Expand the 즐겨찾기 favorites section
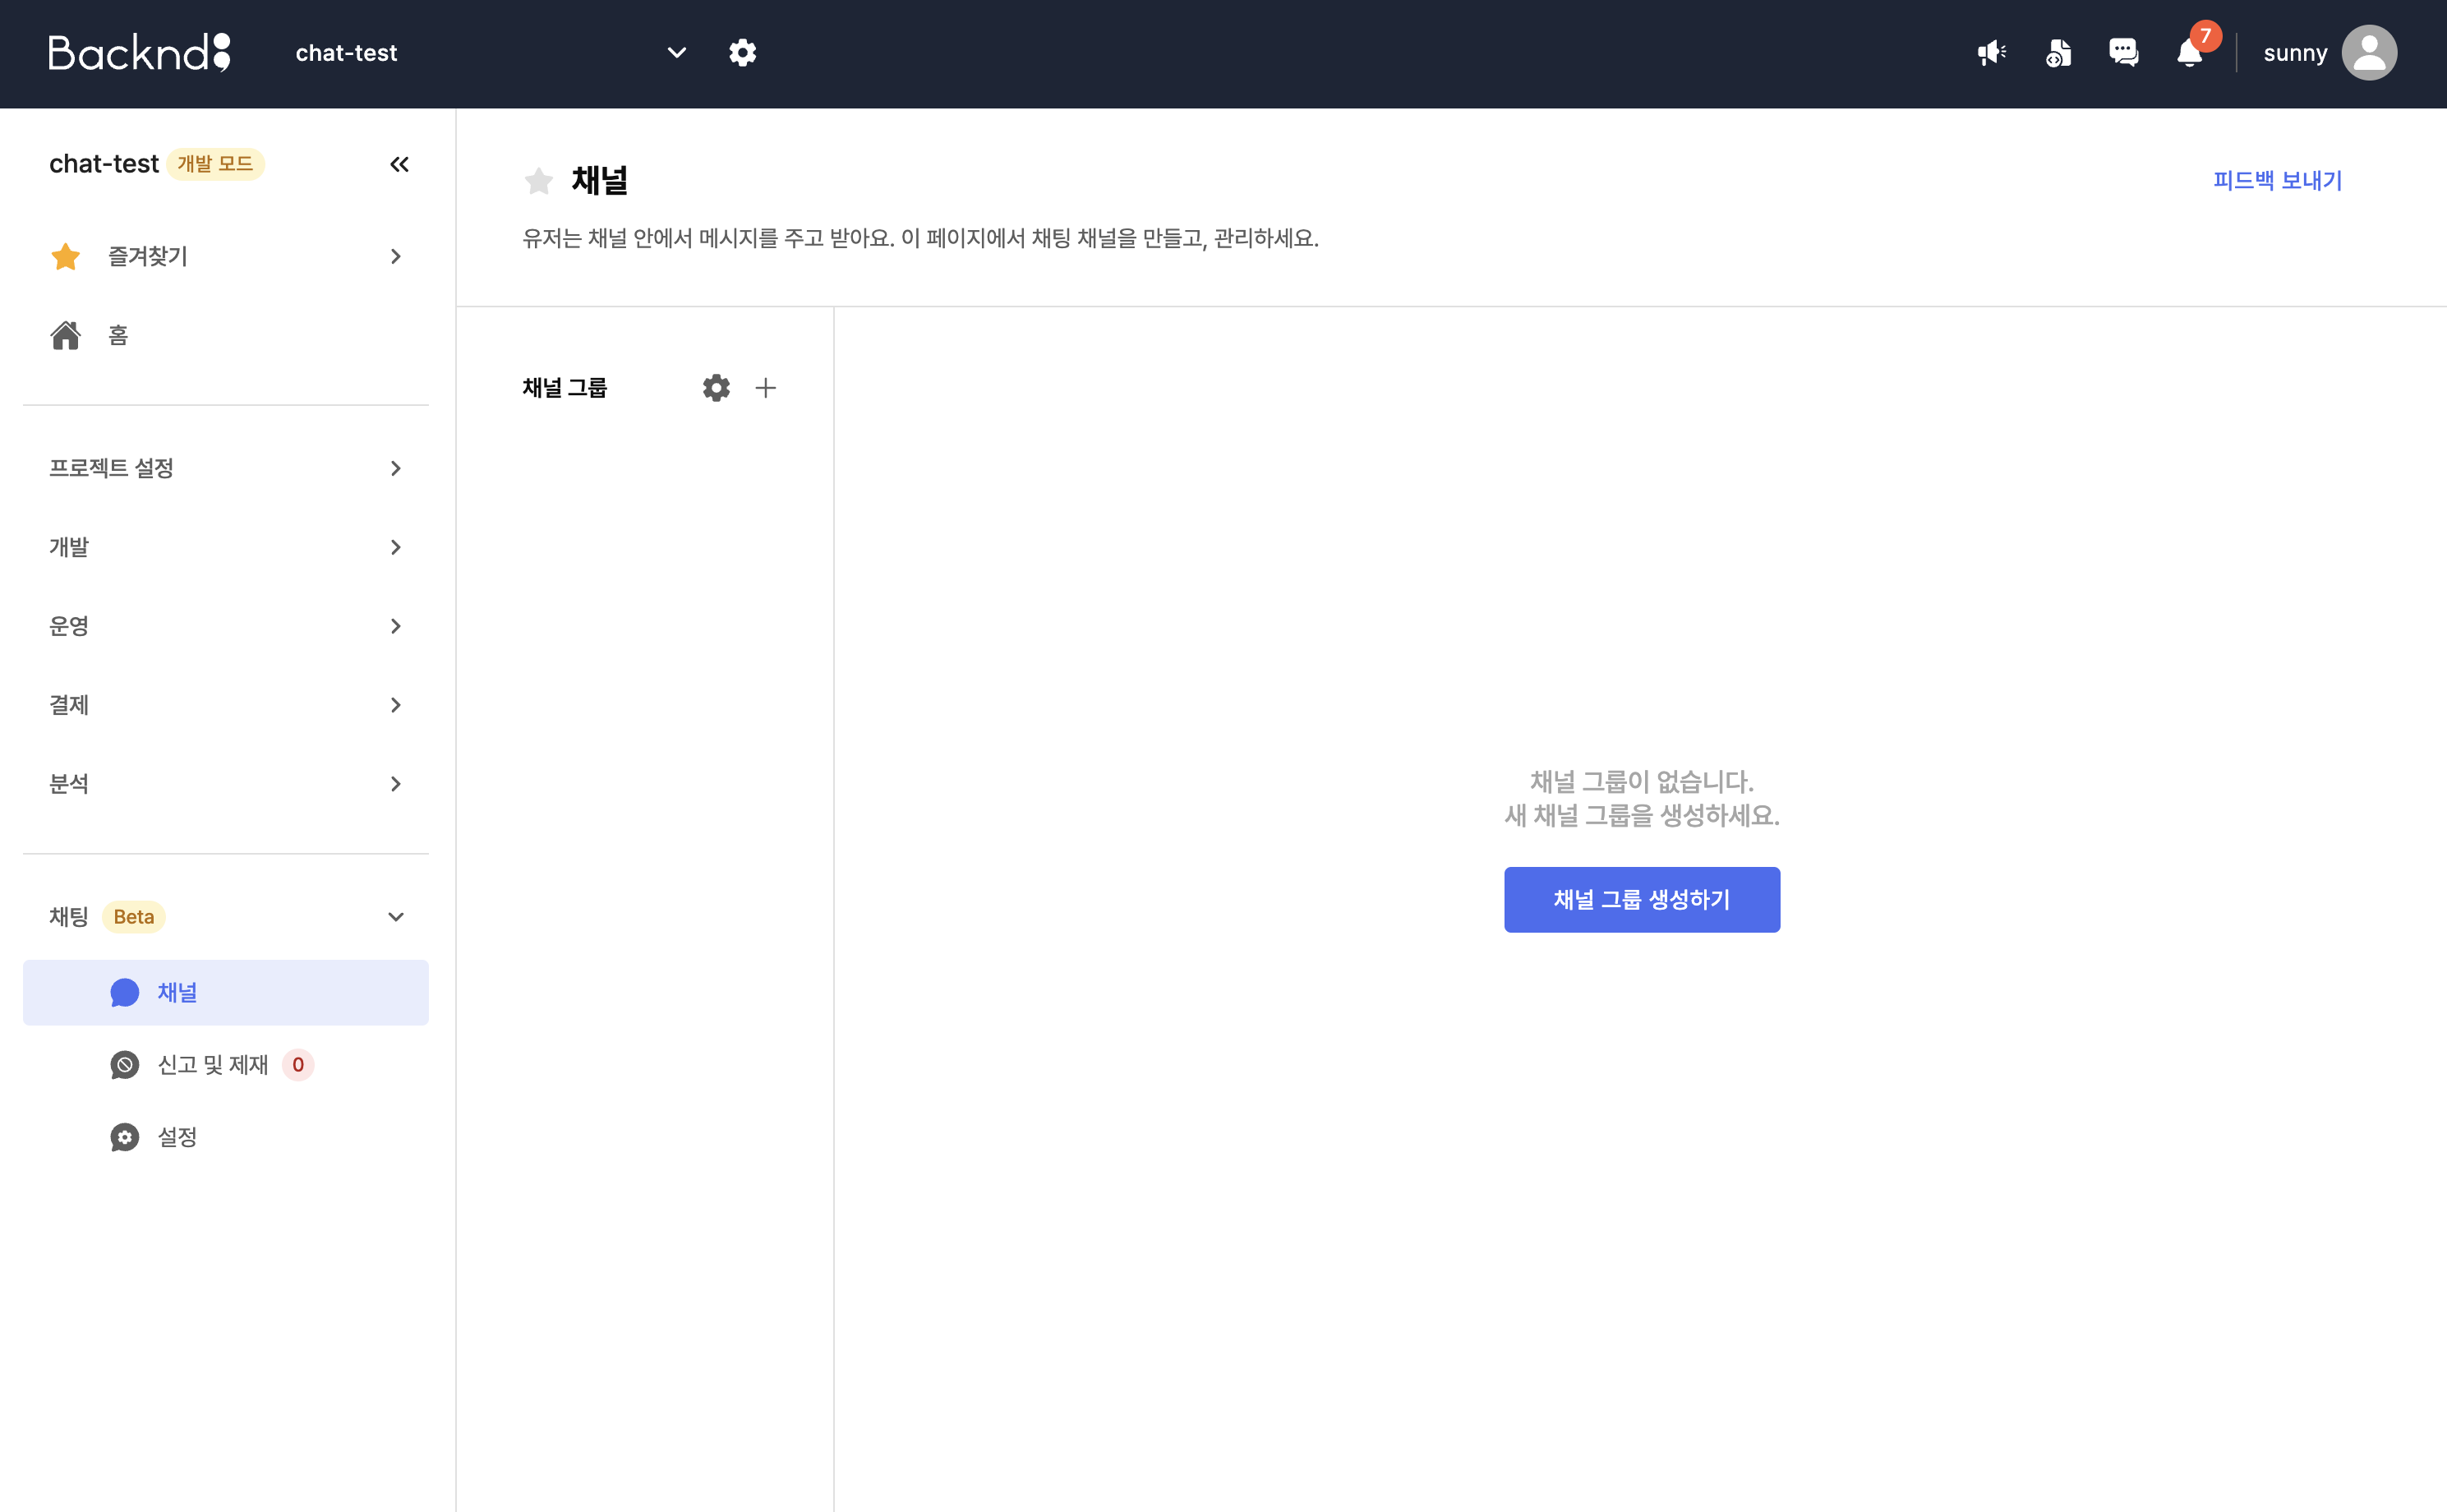Screen dimensions: 2447x1512 point(225,257)
